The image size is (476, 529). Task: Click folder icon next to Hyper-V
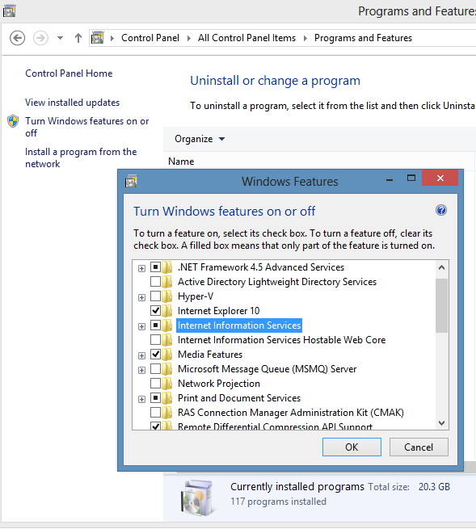point(167,296)
